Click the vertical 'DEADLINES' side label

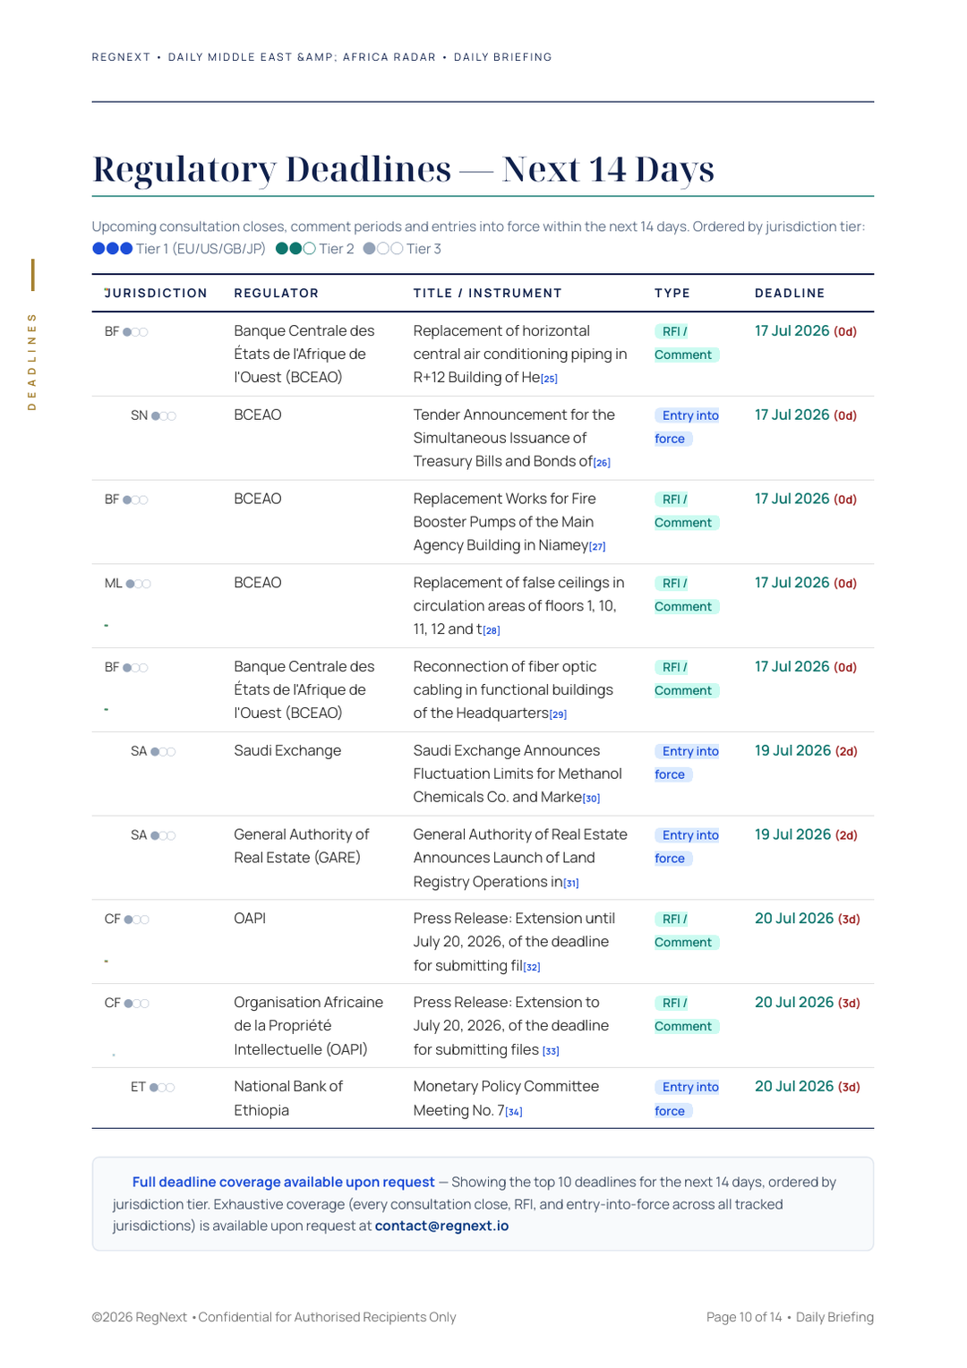tap(32, 362)
